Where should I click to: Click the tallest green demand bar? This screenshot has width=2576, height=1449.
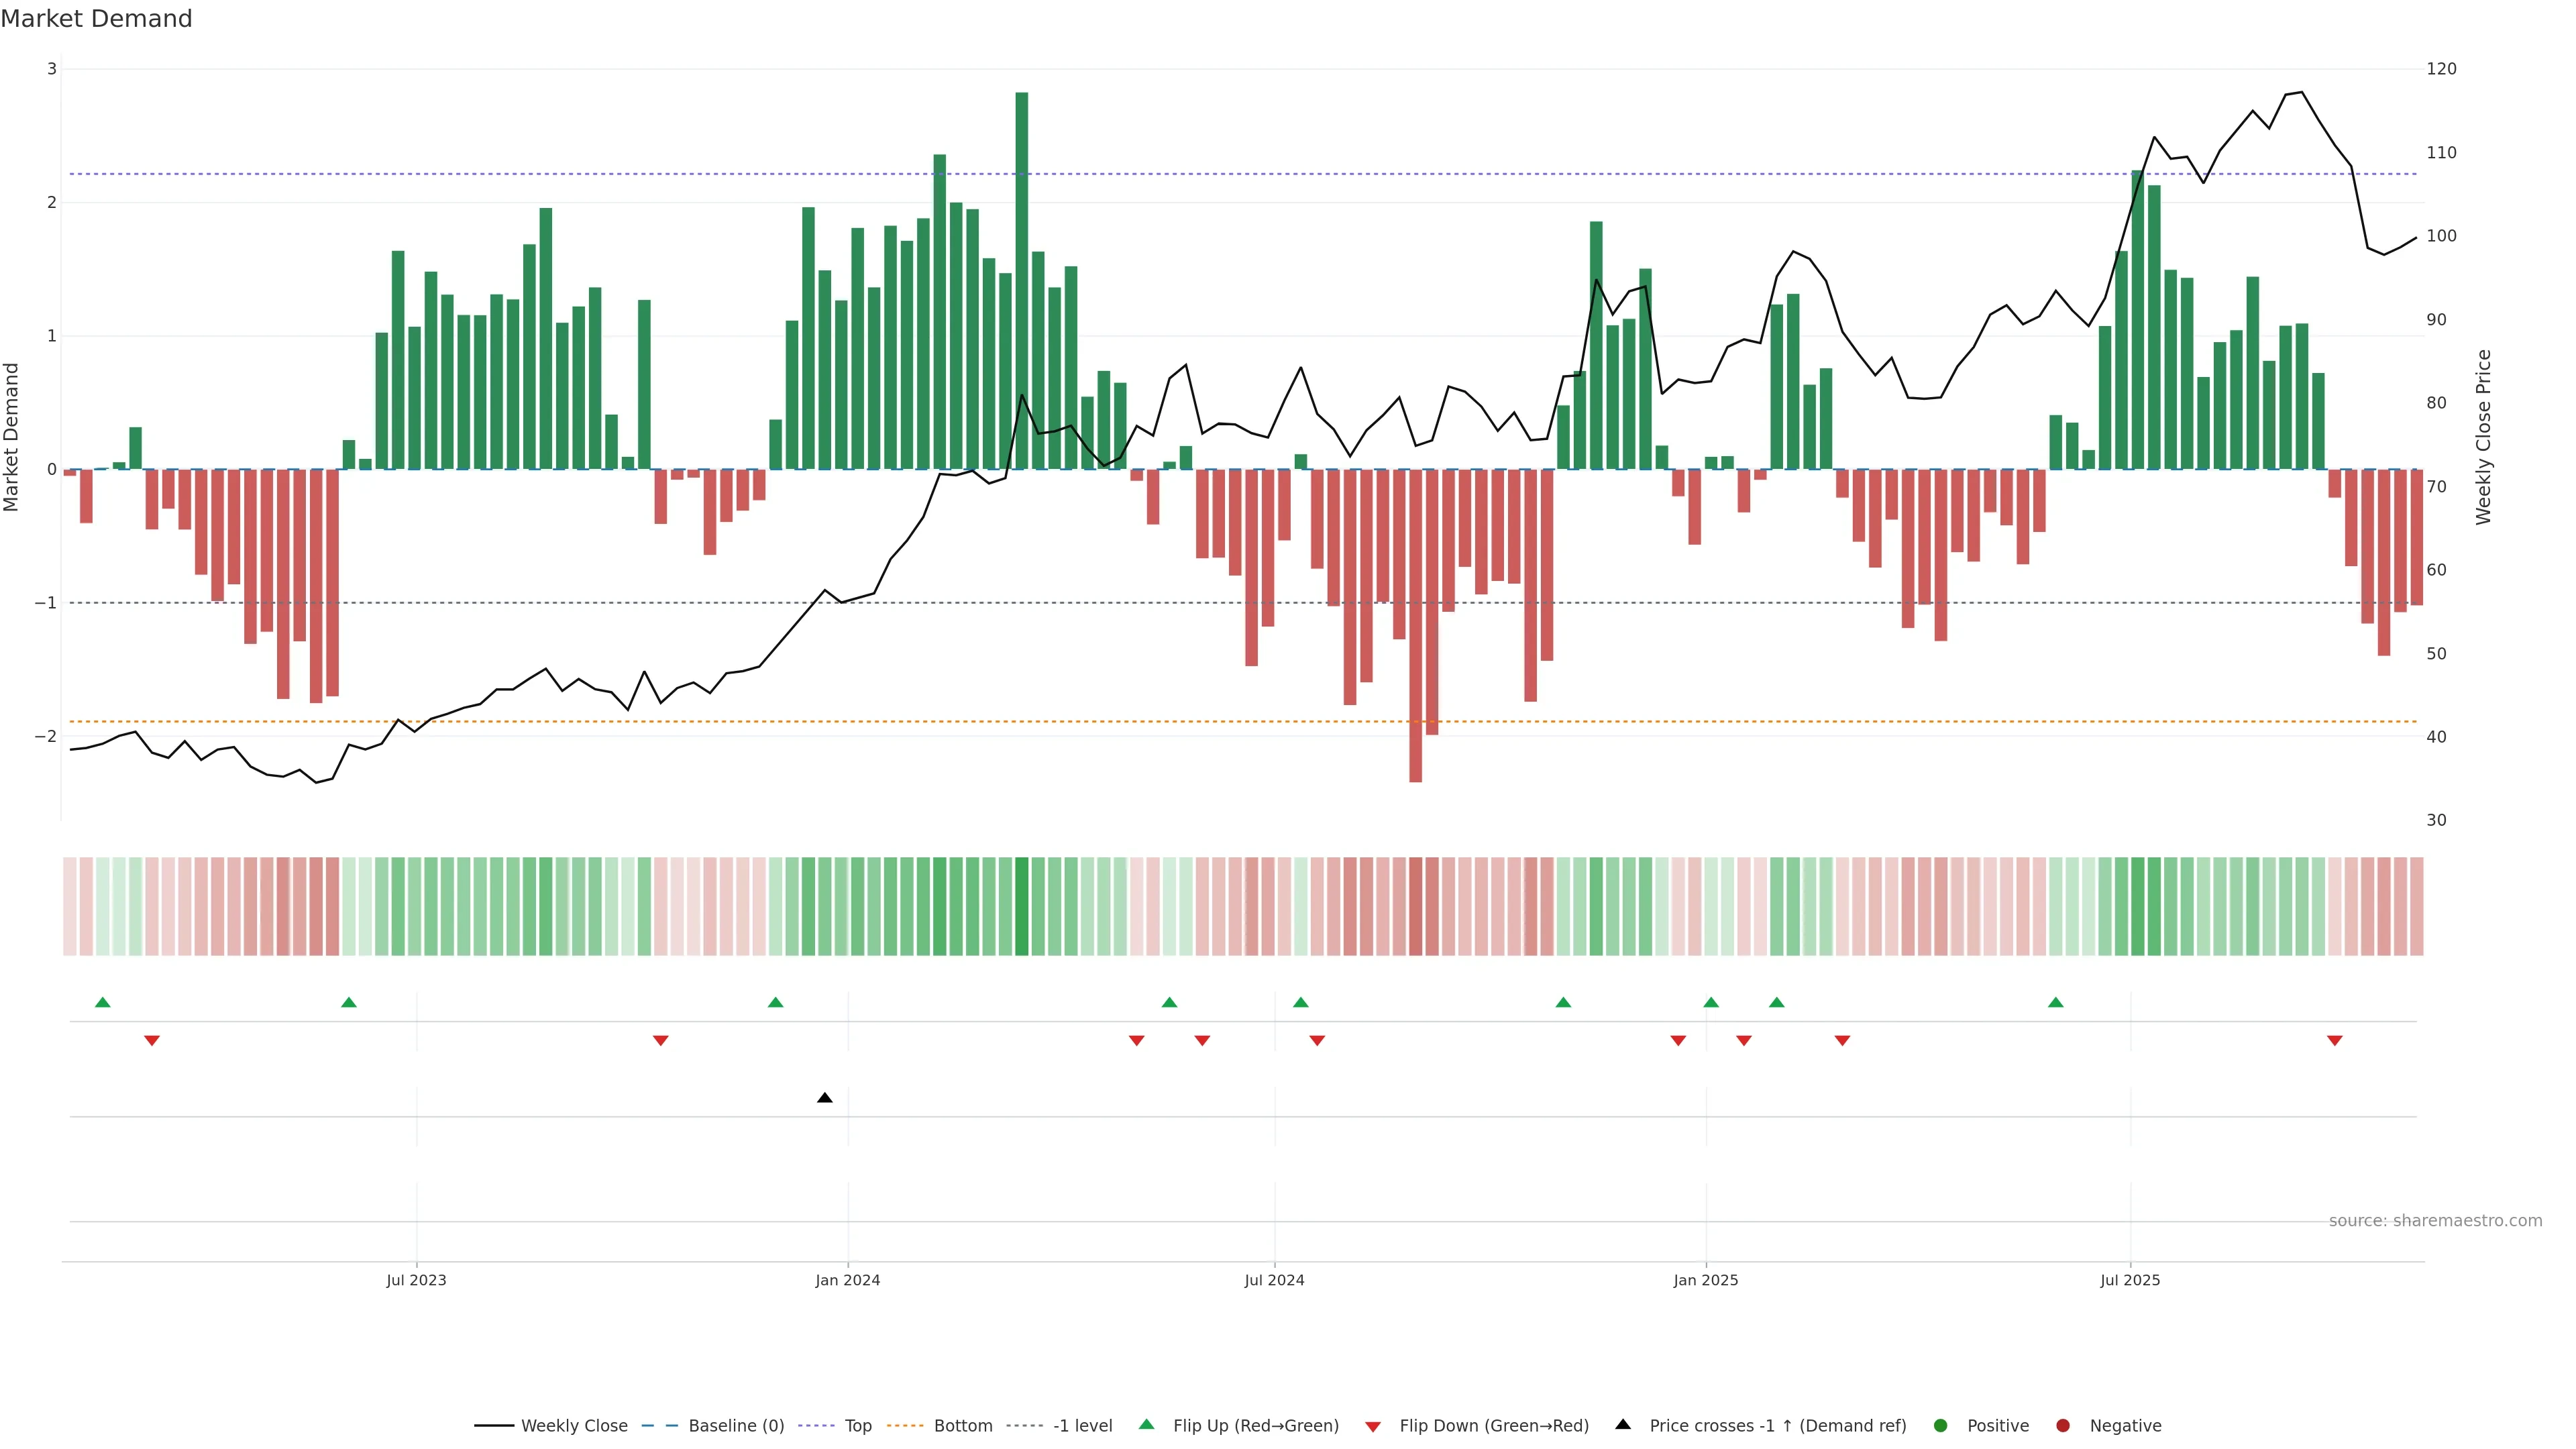[1021, 280]
